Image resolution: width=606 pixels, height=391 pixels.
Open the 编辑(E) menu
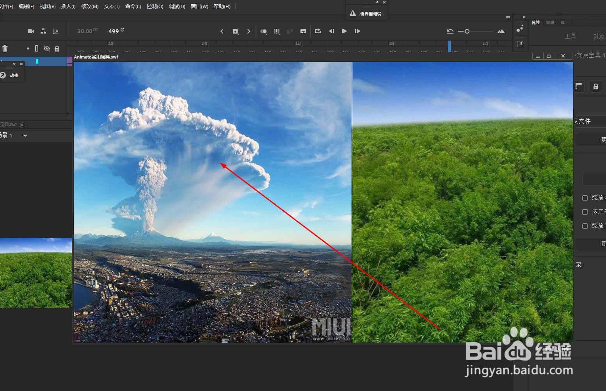[x=26, y=7]
